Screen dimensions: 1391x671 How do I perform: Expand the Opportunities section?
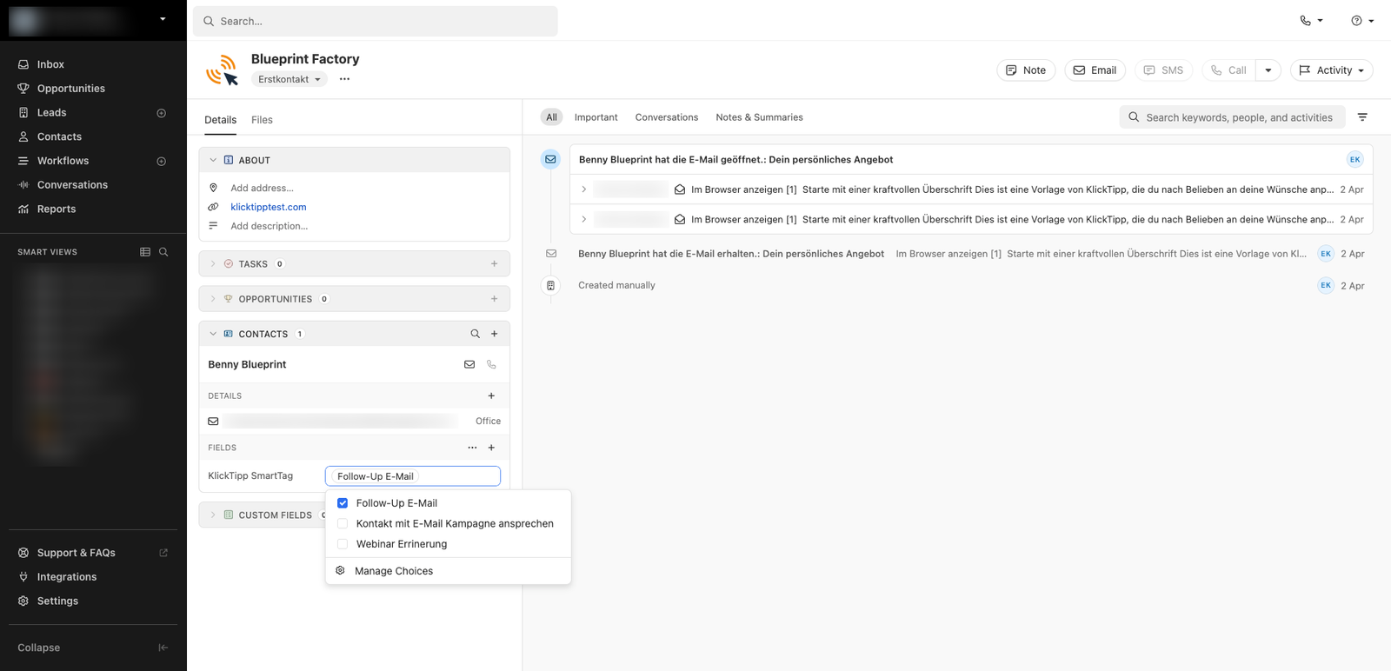click(x=213, y=299)
